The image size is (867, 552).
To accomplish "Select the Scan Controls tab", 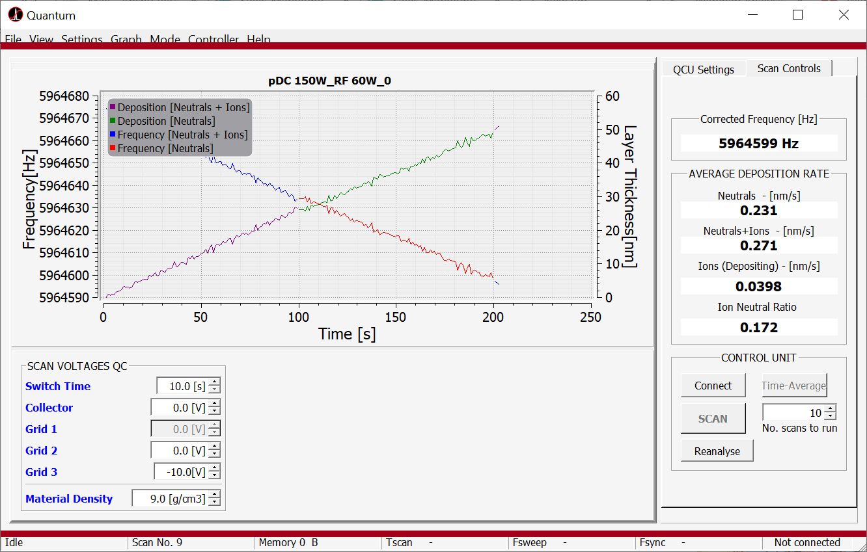I will point(789,68).
